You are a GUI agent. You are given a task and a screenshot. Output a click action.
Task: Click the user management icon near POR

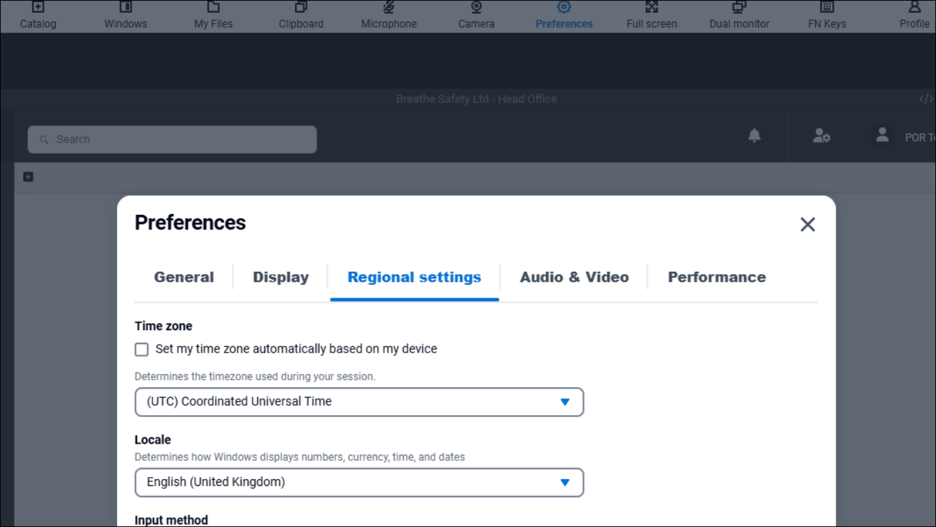[821, 136]
